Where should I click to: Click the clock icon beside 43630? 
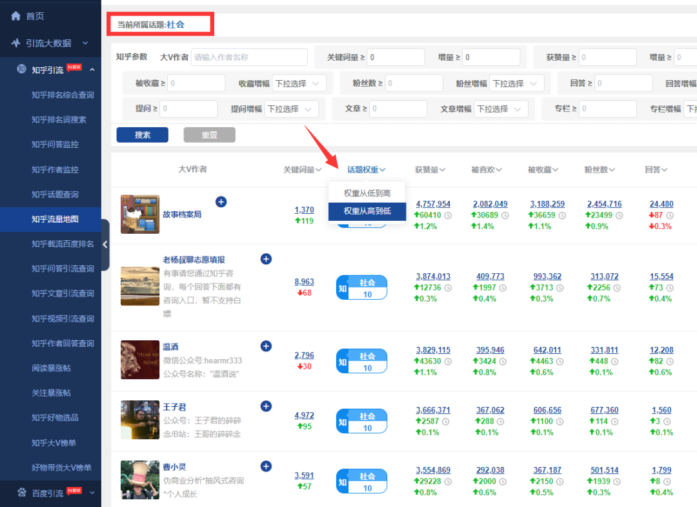tap(448, 362)
